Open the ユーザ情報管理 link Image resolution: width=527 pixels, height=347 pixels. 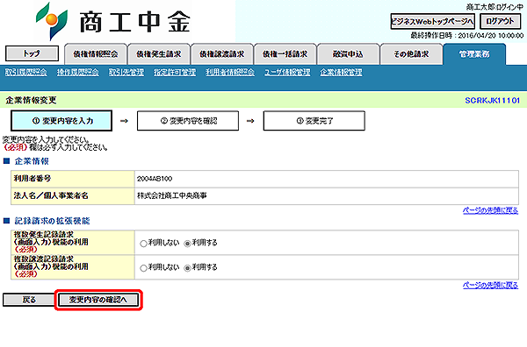point(287,72)
